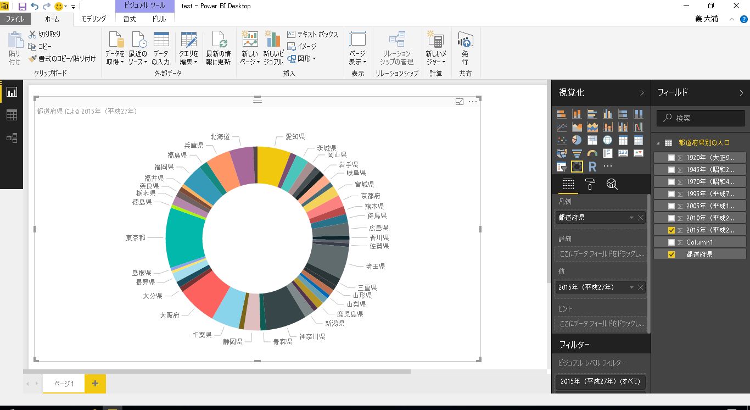This screenshot has width=750, height=410.
Task: Choose the globe map visual
Action: click(x=608, y=140)
